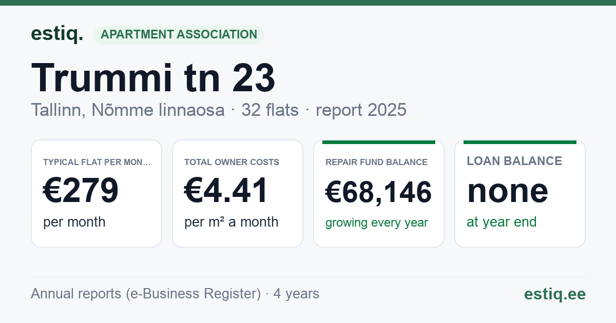The width and height of the screenshot is (616, 323).
Task: Select the APARTMENT ASSOCIATION badge
Action: 179,35
